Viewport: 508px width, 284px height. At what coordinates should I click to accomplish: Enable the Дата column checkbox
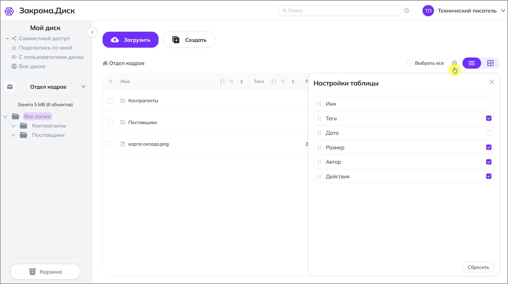pyautogui.click(x=489, y=133)
